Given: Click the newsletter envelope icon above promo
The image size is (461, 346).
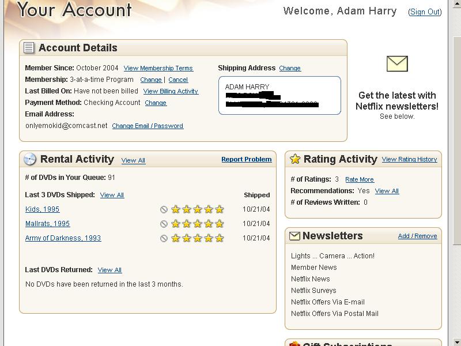Looking at the screenshot, I should (x=397, y=63).
